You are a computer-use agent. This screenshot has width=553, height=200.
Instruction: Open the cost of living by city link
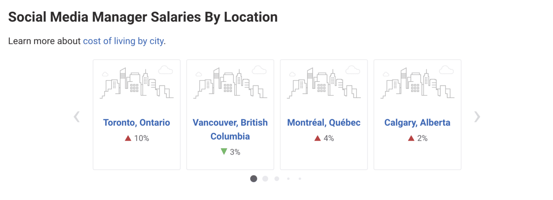(x=123, y=41)
